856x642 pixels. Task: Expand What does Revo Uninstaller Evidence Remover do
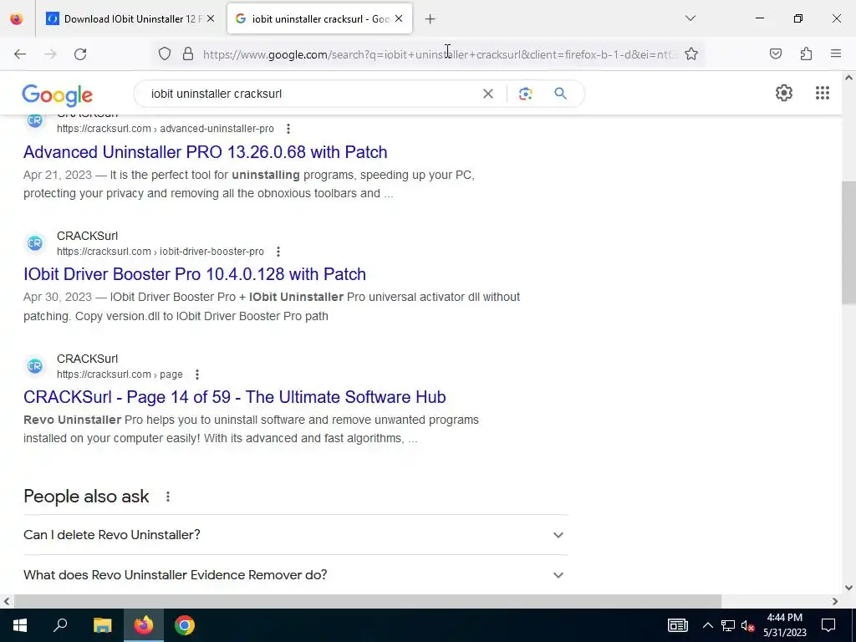pyautogui.click(x=295, y=575)
